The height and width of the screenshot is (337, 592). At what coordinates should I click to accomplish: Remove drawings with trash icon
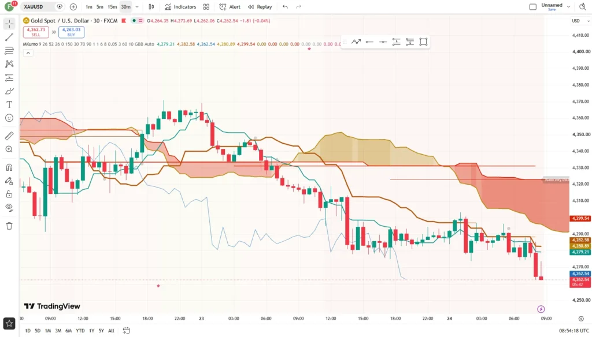tap(9, 226)
